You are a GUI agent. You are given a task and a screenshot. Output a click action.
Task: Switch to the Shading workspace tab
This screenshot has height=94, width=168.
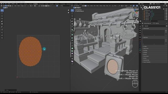pyautogui.click(x=47, y=4)
